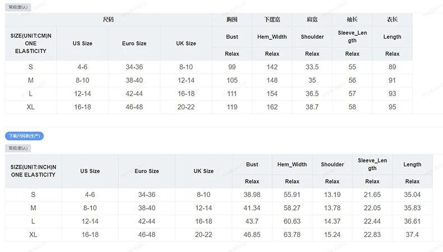Select the M shoulder value 13.78 in inches
This screenshot has width=443, height=252.
pos(332,208)
